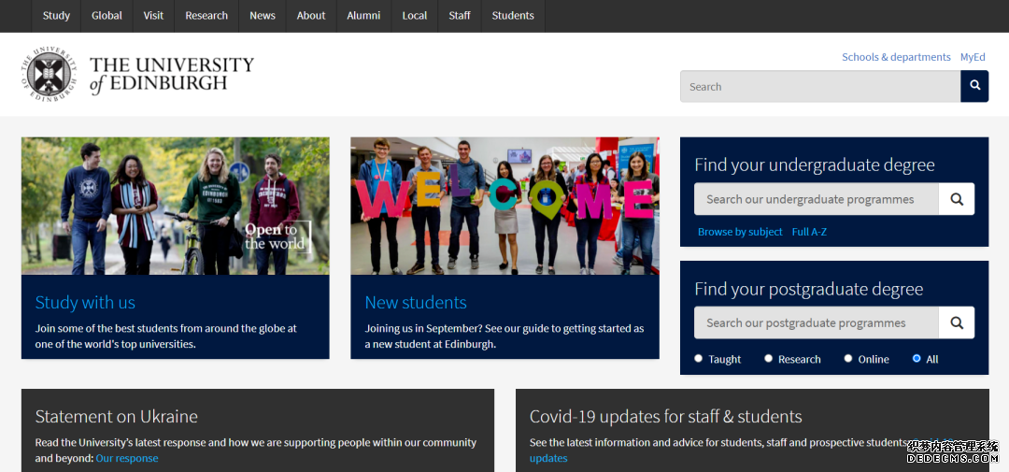
Task: Open the About menu item
Action: (311, 16)
